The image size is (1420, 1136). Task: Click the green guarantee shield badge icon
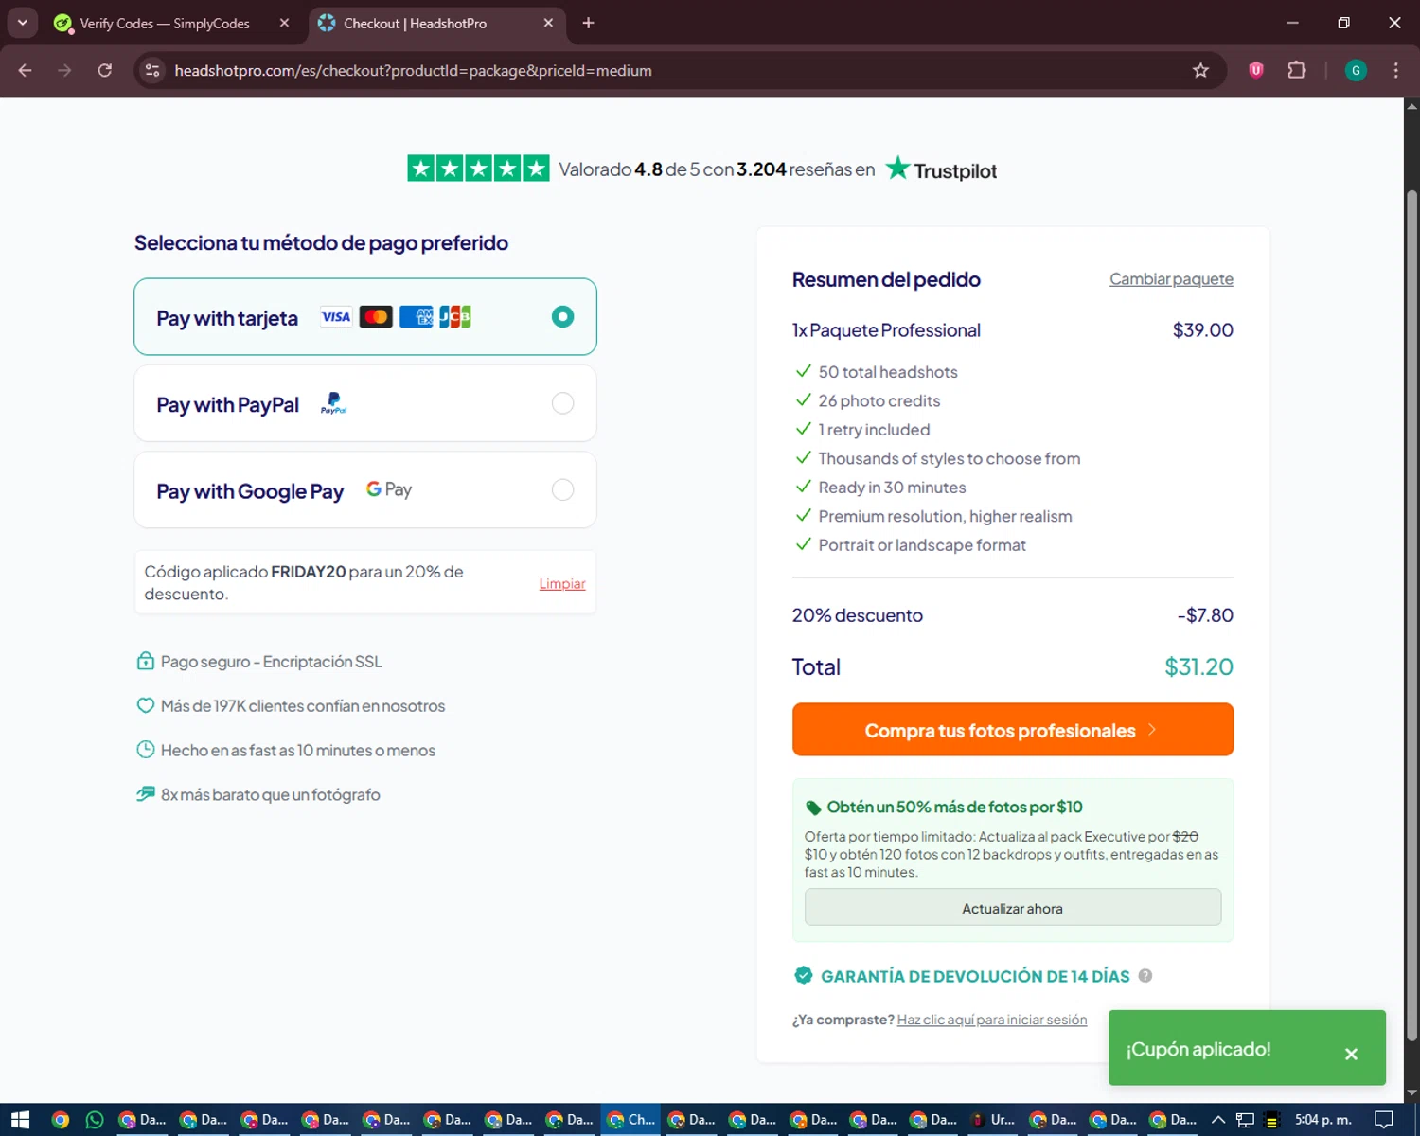click(804, 975)
